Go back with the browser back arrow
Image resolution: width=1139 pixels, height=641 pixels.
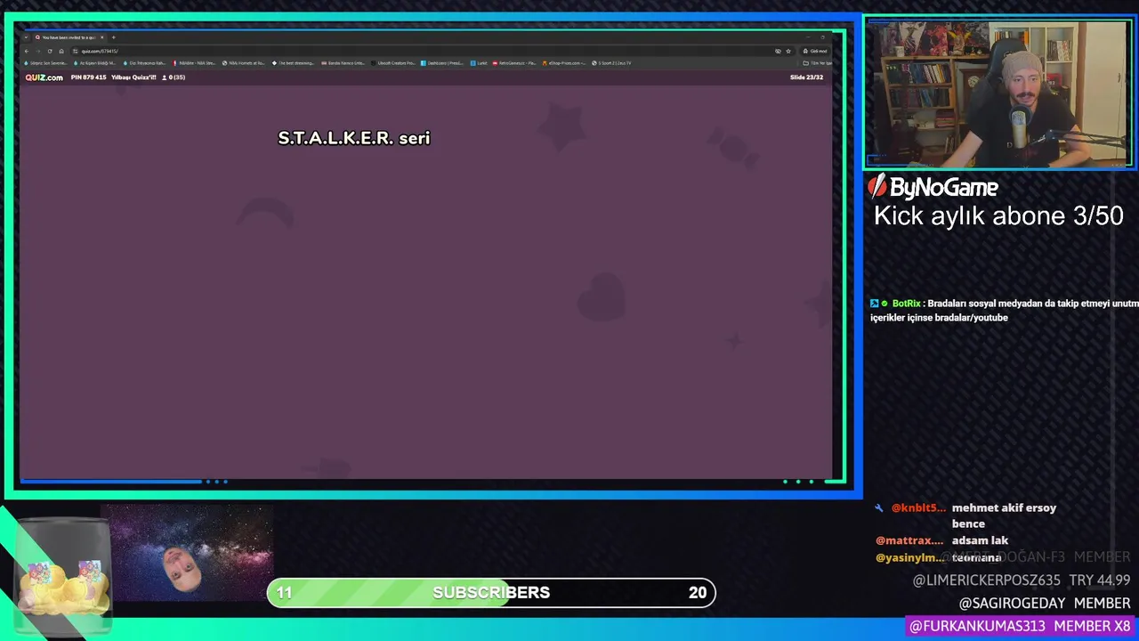coord(27,51)
